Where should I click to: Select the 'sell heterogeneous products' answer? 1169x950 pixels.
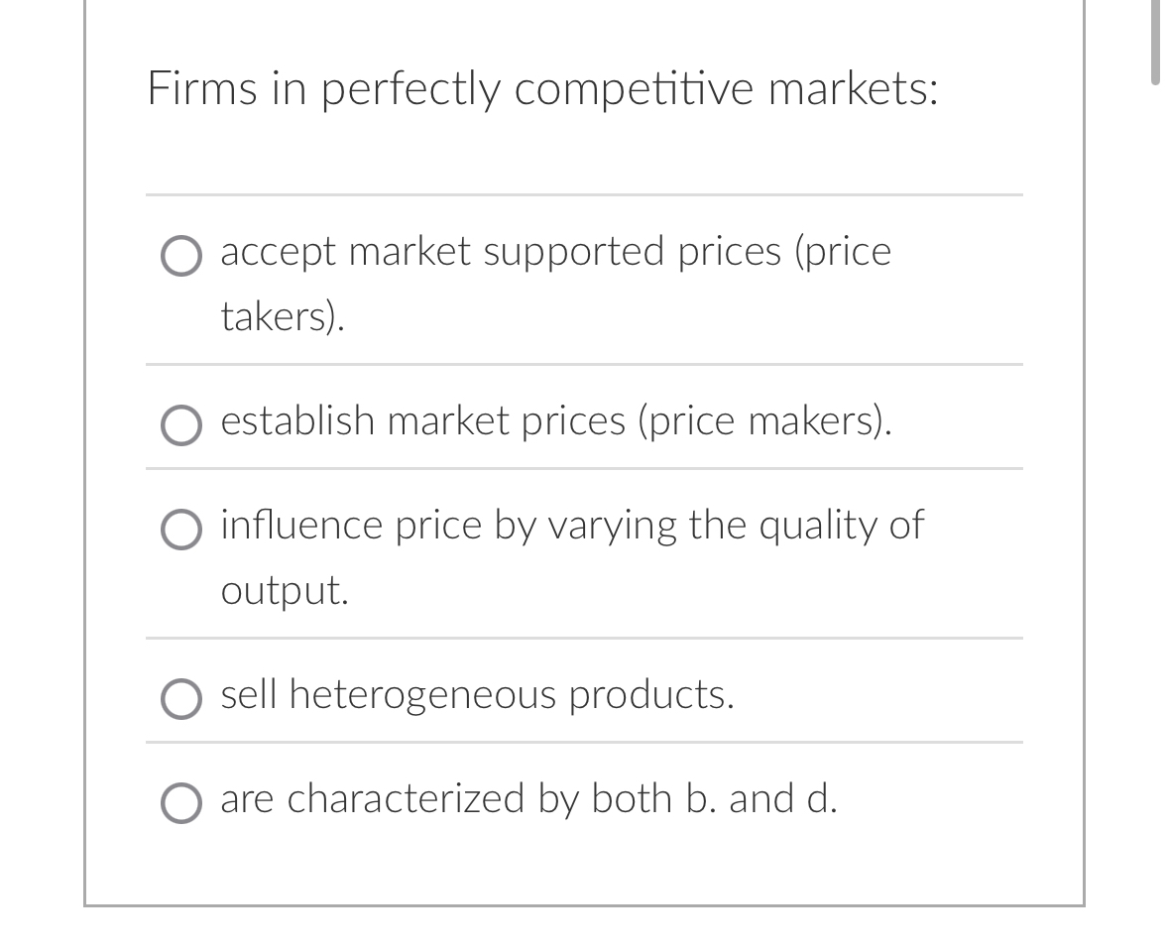(x=477, y=695)
